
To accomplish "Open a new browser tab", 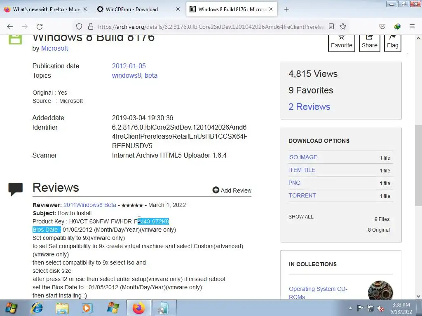I will pos(286,9).
